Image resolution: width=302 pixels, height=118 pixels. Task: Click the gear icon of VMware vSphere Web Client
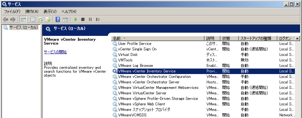click(x=115, y=104)
